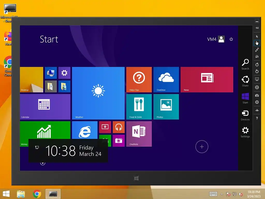Rotate simulator counterclockwise 90 degrees
The height and width of the screenshot is (199, 265).
click(257, 71)
